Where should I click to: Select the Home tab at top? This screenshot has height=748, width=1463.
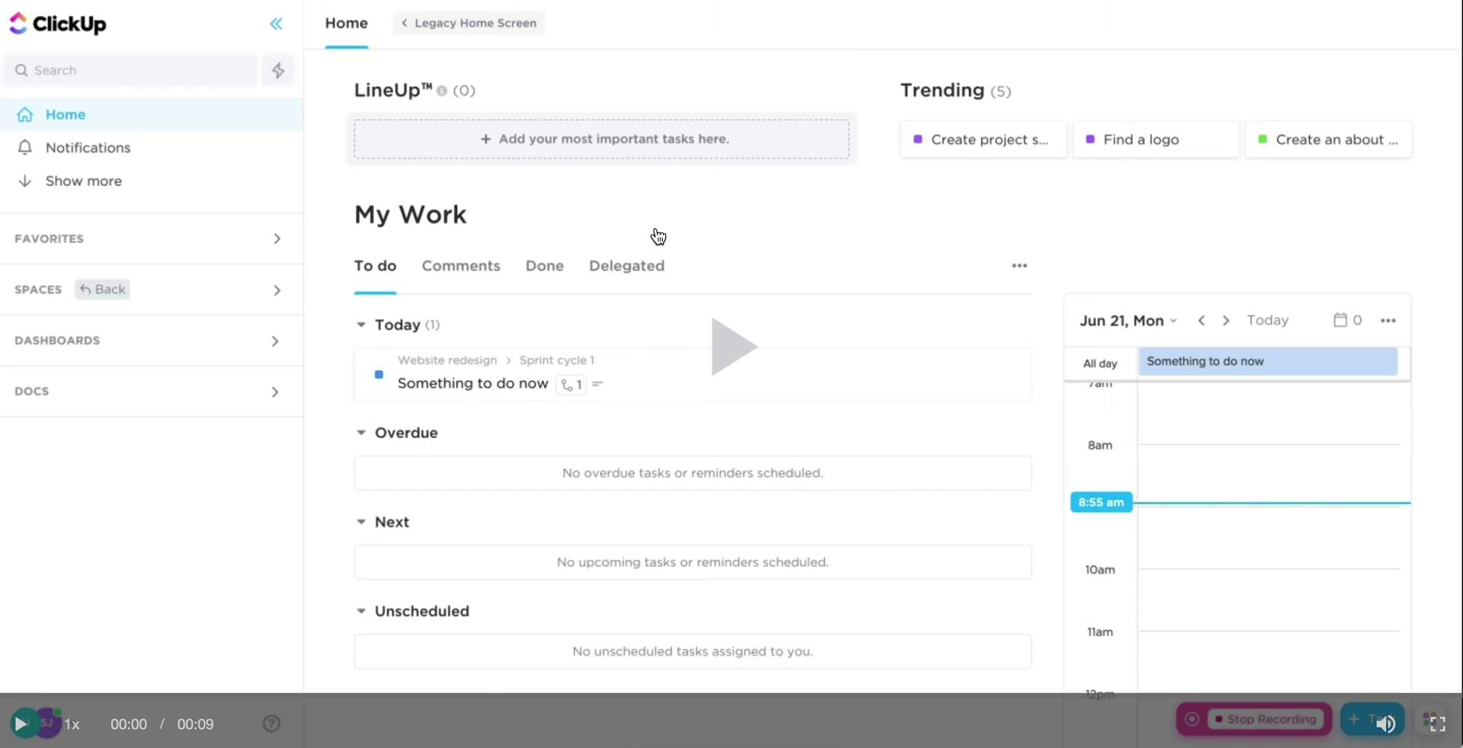point(347,24)
